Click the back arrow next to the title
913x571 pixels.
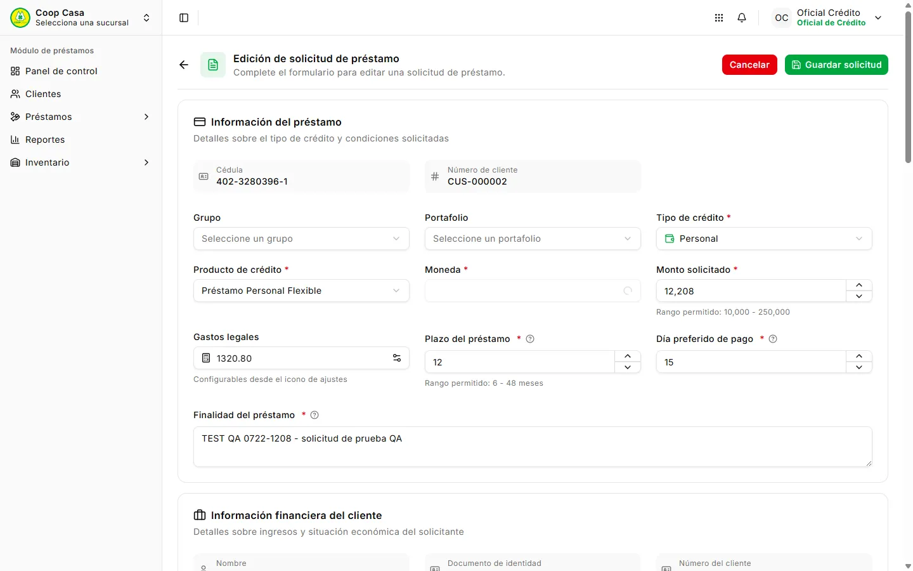184,65
